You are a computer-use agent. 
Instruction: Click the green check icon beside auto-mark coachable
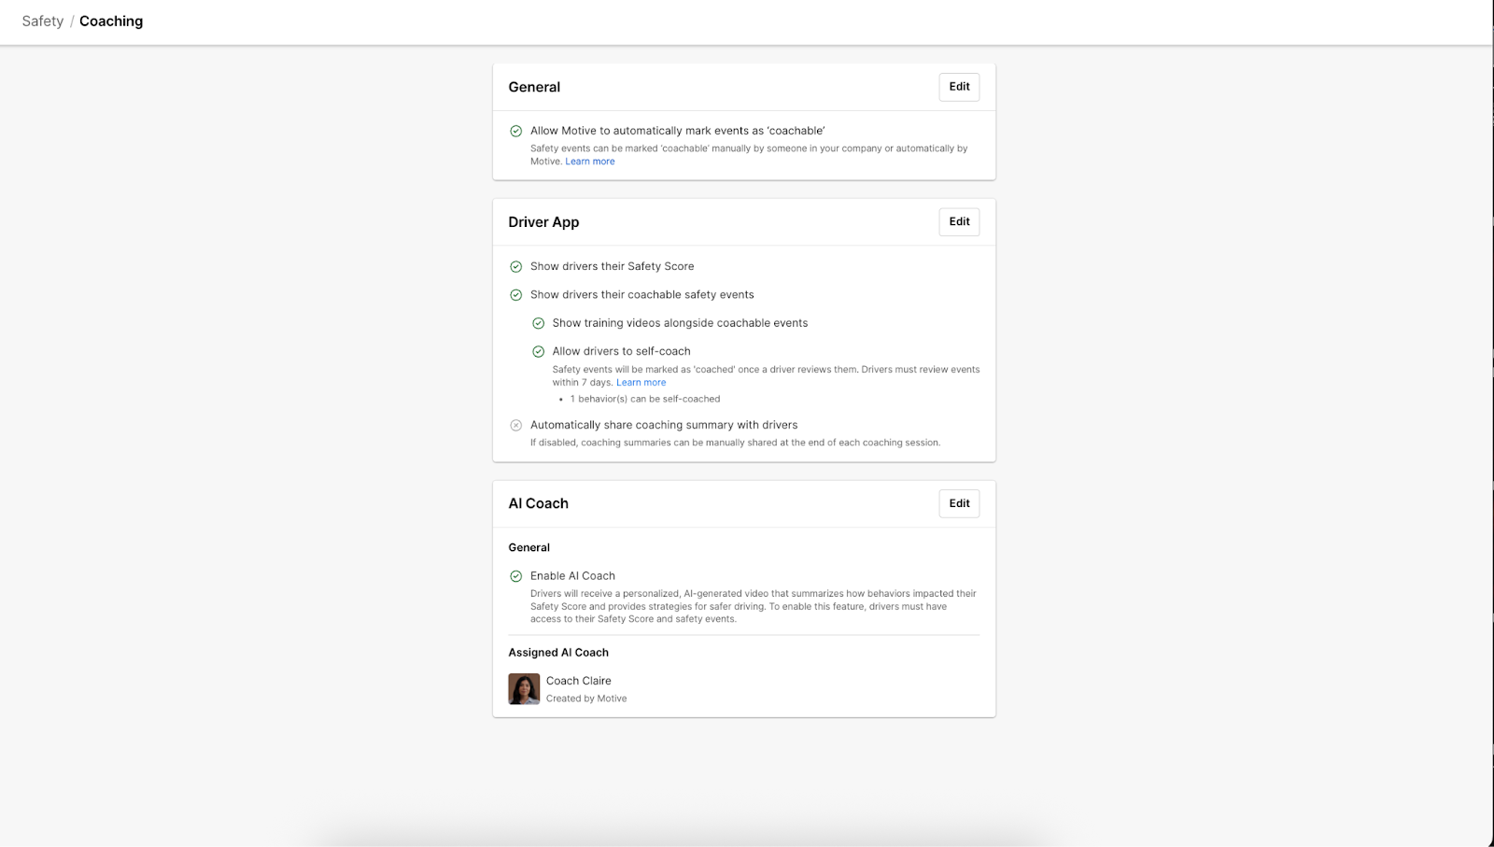click(515, 132)
